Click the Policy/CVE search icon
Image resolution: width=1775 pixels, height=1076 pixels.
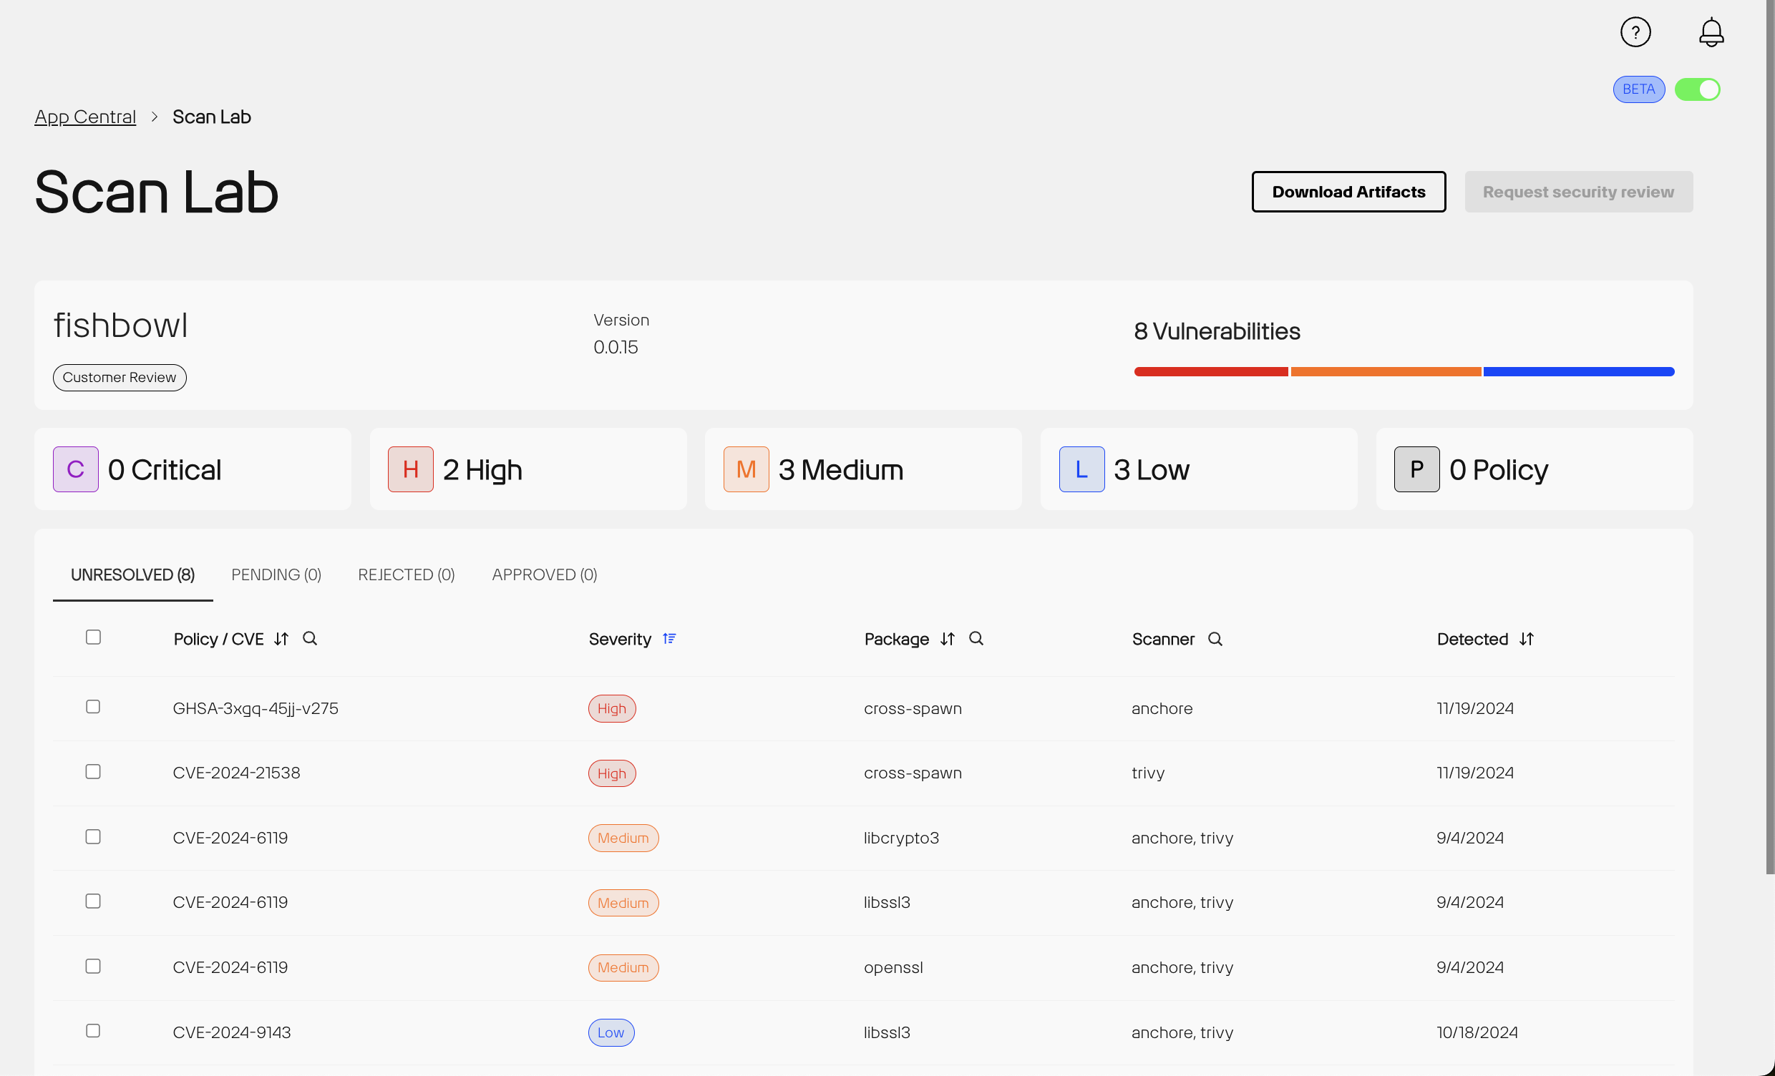pos(311,639)
